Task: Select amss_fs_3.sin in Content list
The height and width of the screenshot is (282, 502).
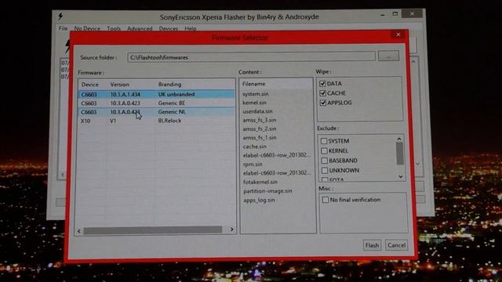Action: [x=260, y=120]
